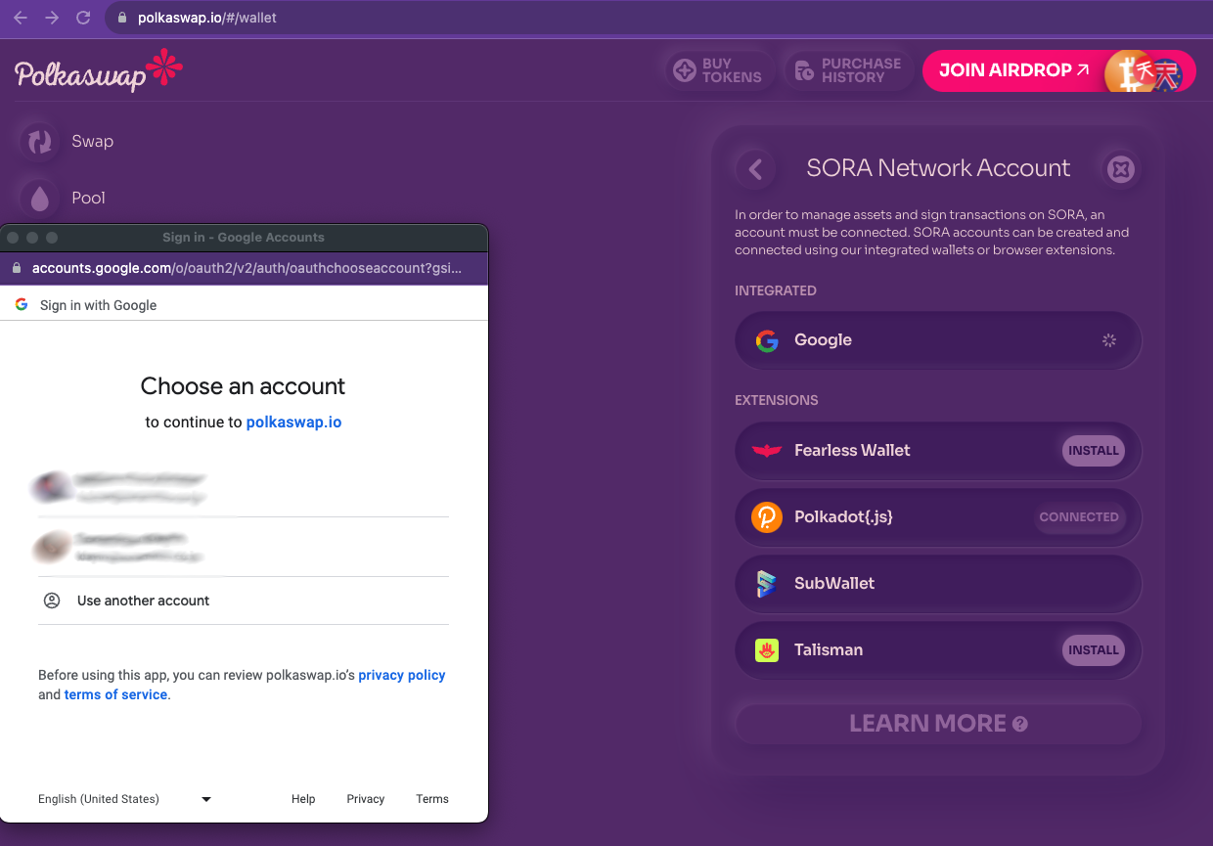This screenshot has width=1213, height=846.
Task: Choose the first blurred Google account
Action: click(x=244, y=487)
